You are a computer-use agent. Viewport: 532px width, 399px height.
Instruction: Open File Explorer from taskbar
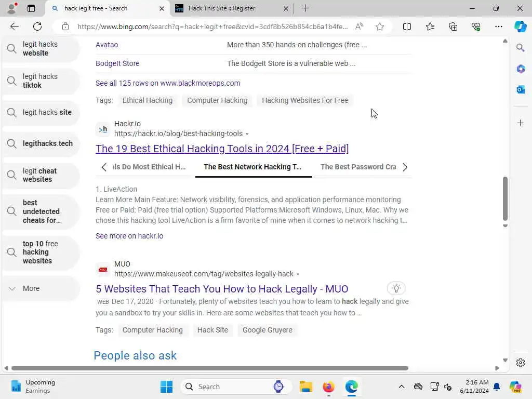coord(305,387)
